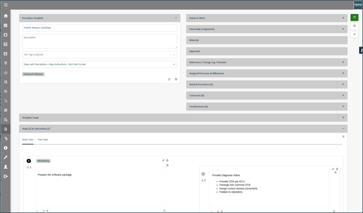Viewport: 363px width, 213px height.
Task: Click into the Description text field
Action: click(100, 41)
